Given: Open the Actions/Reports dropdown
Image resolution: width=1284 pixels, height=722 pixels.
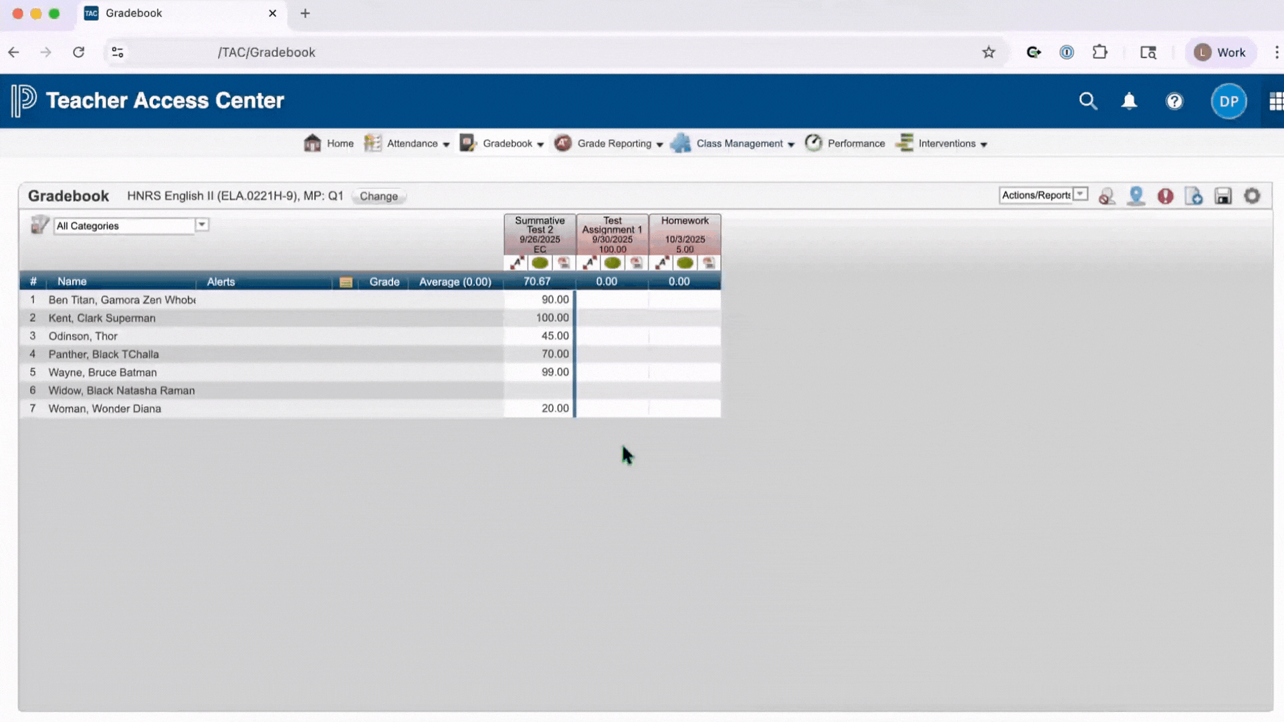Looking at the screenshot, I should [x=1043, y=195].
